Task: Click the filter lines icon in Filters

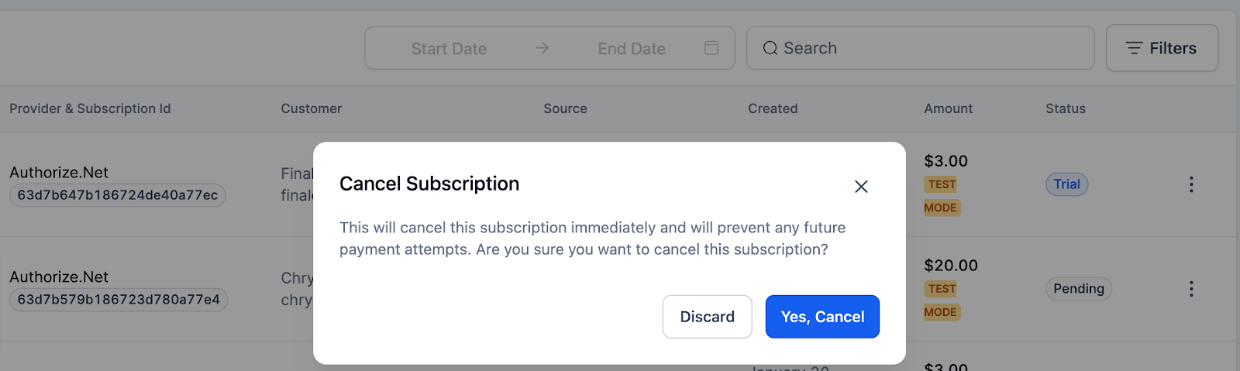Action: (1134, 48)
